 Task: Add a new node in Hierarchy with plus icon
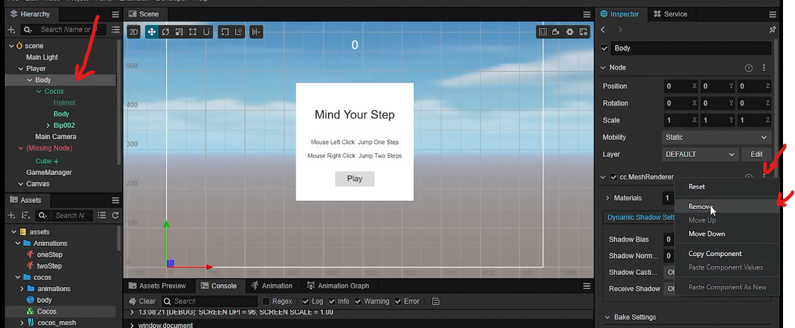pos(11,29)
